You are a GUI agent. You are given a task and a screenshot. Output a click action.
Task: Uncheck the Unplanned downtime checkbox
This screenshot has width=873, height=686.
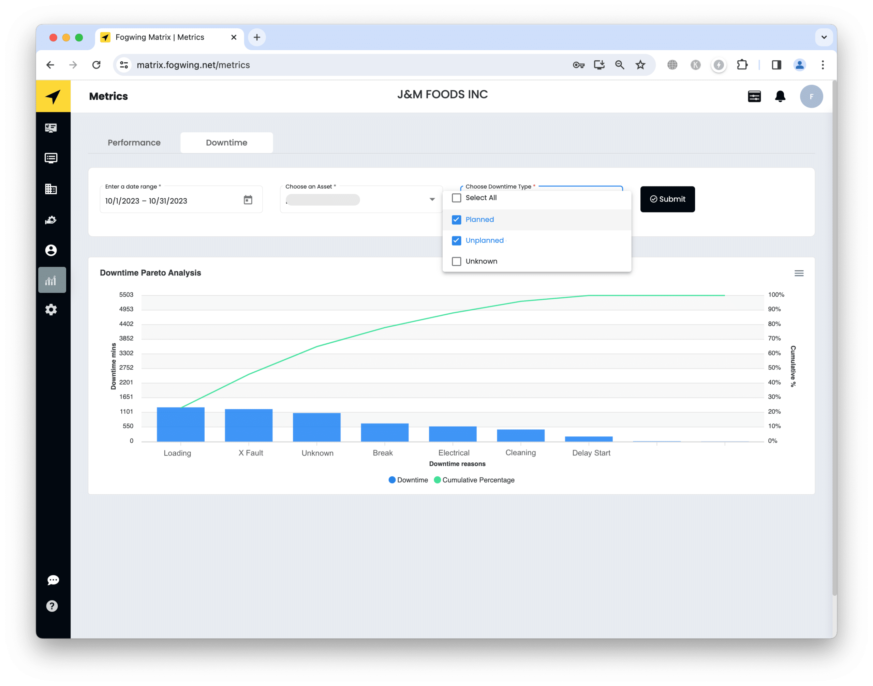point(456,241)
